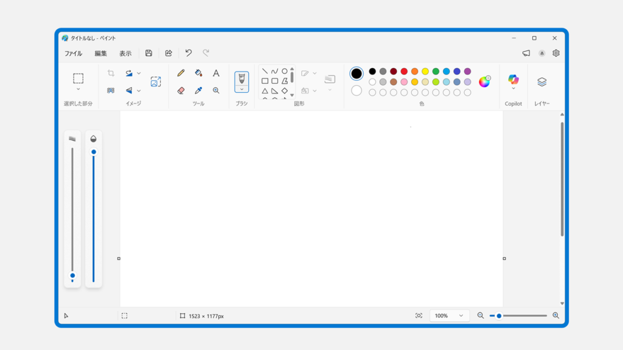Click the Undo arrow
This screenshot has width=623, height=350.
click(x=189, y=53)
